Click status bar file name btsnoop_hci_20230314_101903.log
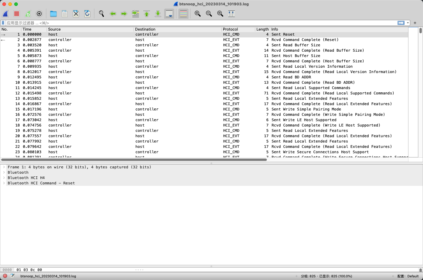This screenshot has height=280, width=423. point(48,276)
